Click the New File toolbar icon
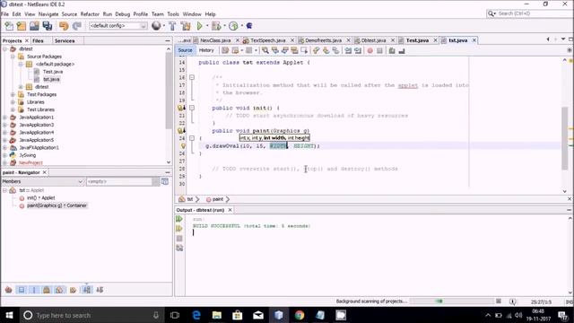The width and height of the screenshot is (574, 323). (x=9, y=26)
